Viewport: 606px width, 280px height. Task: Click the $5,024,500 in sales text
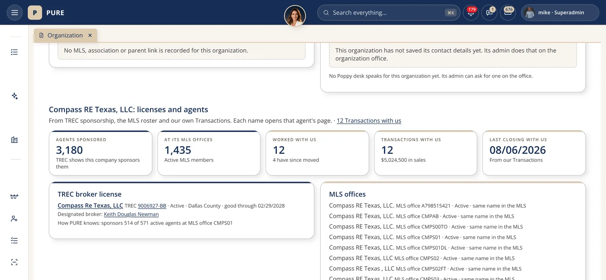pyautogui.click(x=403, y=160)
